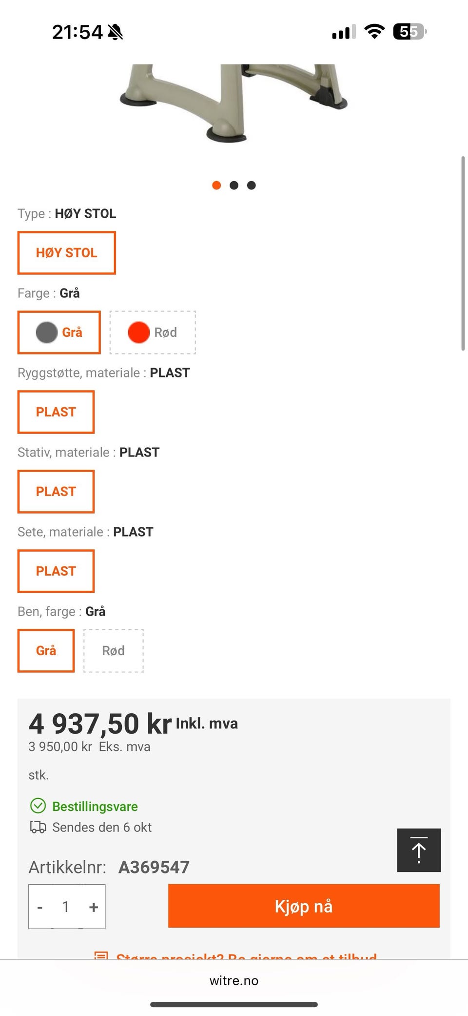
Task: Tap the green Bestillingsvare checkmark icon
Action: coord(38,806)
